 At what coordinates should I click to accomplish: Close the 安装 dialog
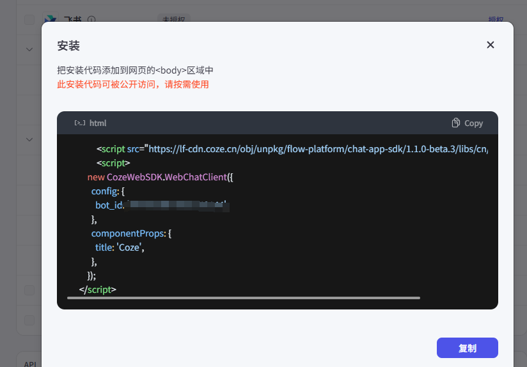click(x=491, y=45)
